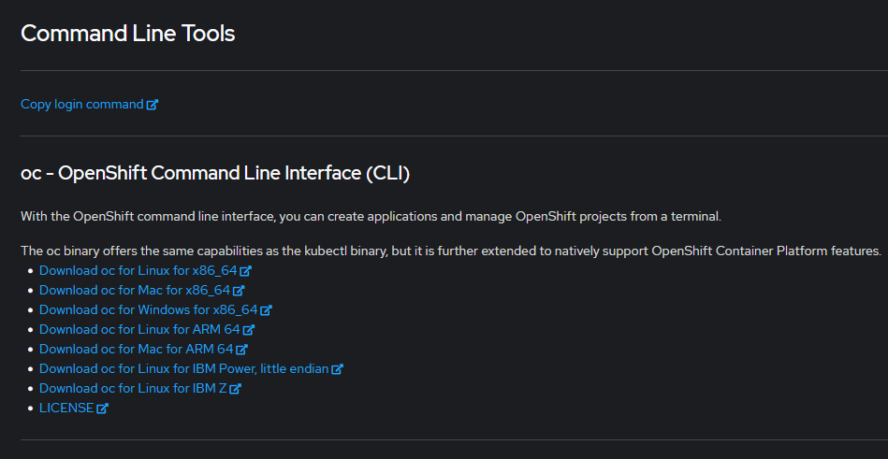888x459 pixels.
Task: Download oc for Linux for IBM Z
Action: tap(133, 388)
